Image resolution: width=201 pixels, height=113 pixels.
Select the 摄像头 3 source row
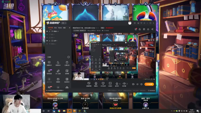tap(58, 31)
